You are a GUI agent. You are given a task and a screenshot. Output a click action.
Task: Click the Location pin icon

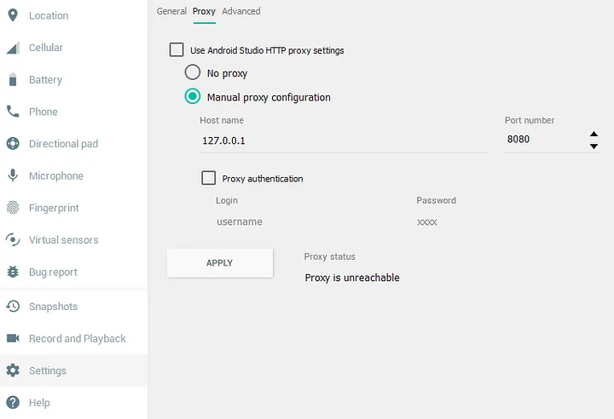(13, 15)
